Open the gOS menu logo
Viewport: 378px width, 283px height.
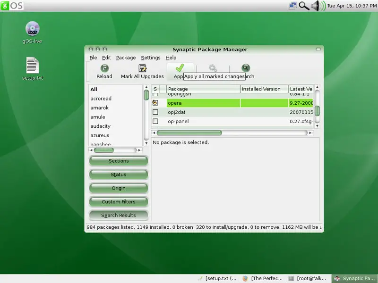pyautogui.click(x=12, y=5)
